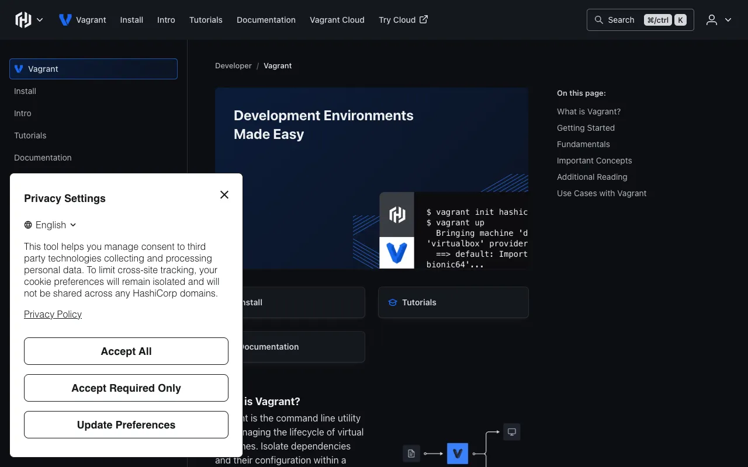The width and height of the screenshot is (748, 467).
Task: Click the search magnifier icon
Action: tap(599, 19)
